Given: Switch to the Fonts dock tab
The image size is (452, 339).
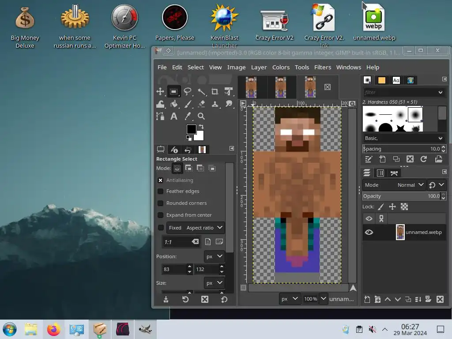Looking at the screenshot, I should coord(396,80).
